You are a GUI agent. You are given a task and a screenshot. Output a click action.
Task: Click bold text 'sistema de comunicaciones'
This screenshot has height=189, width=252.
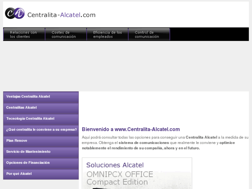point(144,143)
